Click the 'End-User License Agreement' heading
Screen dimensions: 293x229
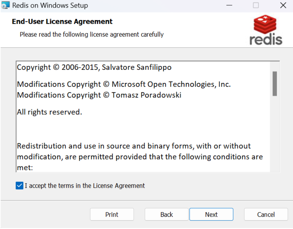[x=62, y=21]
